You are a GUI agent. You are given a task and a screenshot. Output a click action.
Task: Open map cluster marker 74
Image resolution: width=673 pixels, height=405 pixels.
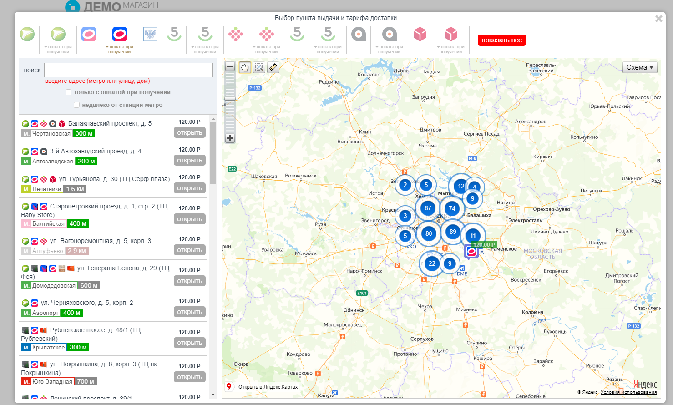(452, 208)
